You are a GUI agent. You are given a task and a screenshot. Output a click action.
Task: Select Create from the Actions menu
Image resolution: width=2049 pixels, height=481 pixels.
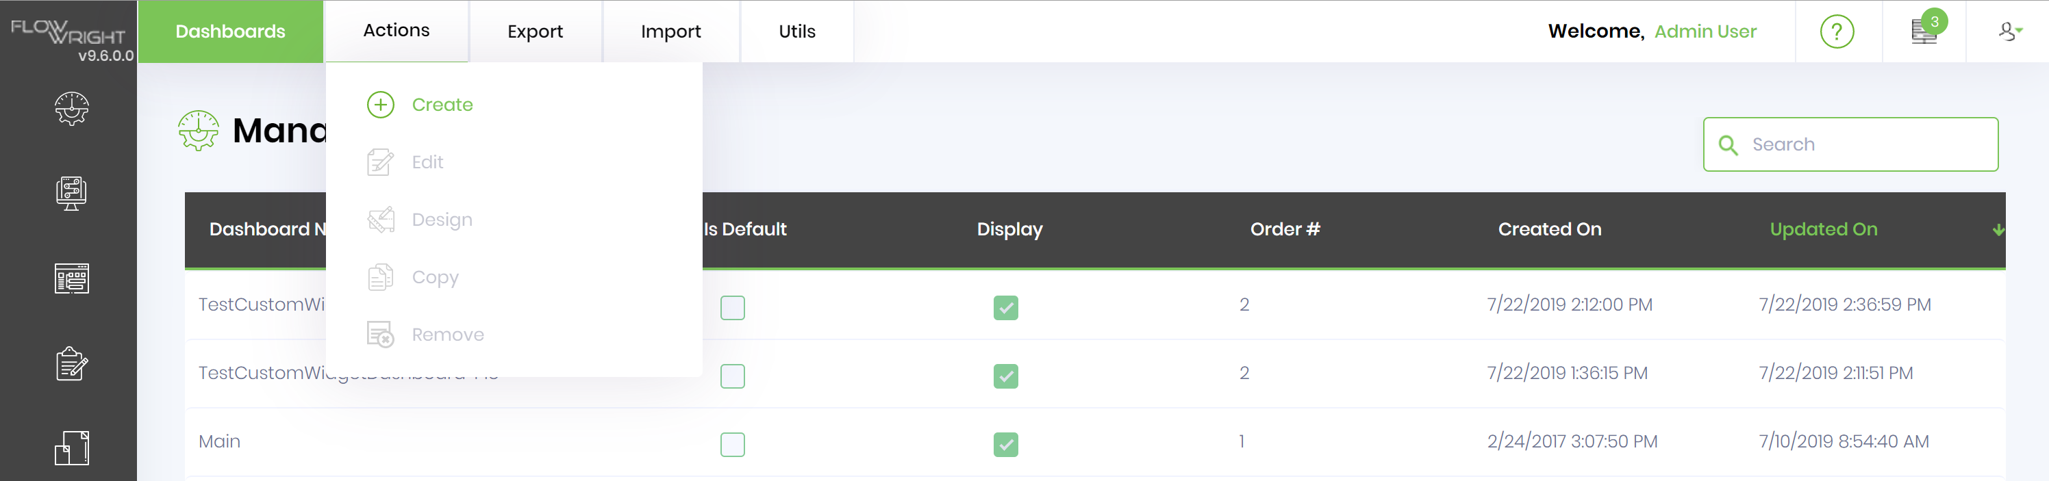(442, 104)
